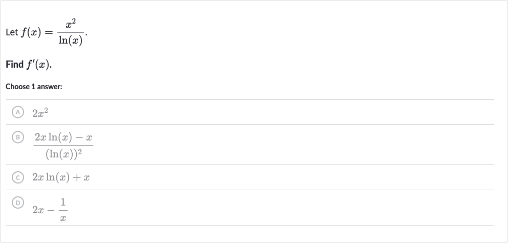Click the 1/x fraction in option D
Image resolution: width=508 pixels, height=243 pixels.
[x=63, y=210]
